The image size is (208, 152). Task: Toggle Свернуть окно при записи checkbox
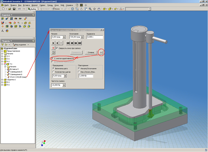(x=57, y=48)
